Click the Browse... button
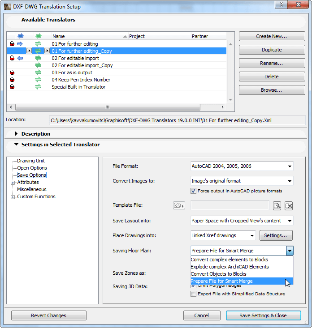This screenshot has width=312, height=328. (272, 90)
